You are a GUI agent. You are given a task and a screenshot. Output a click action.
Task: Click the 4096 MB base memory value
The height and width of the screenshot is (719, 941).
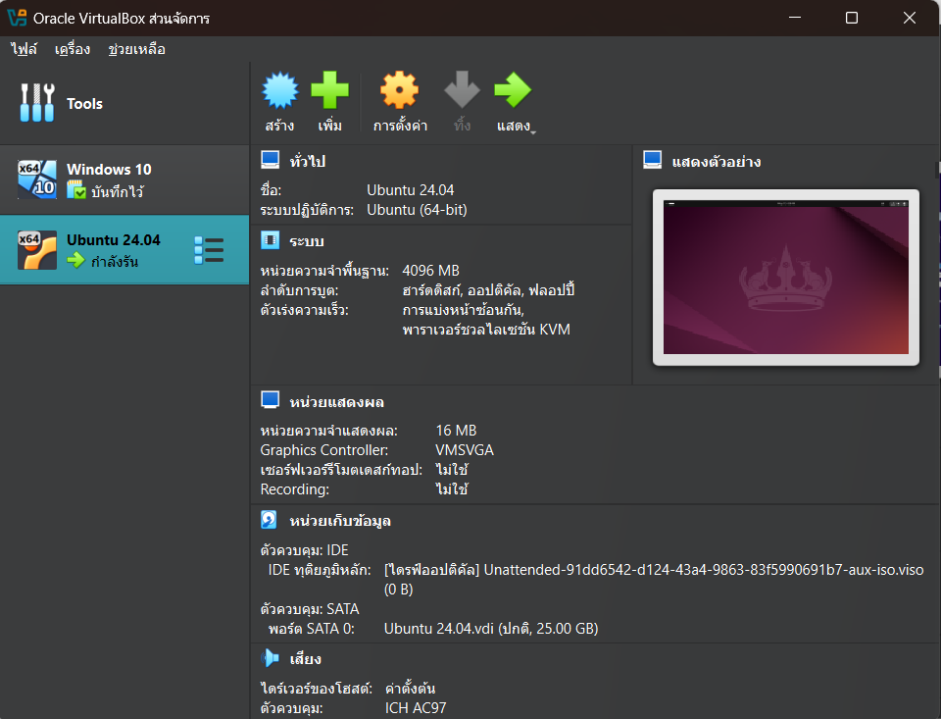431,271
